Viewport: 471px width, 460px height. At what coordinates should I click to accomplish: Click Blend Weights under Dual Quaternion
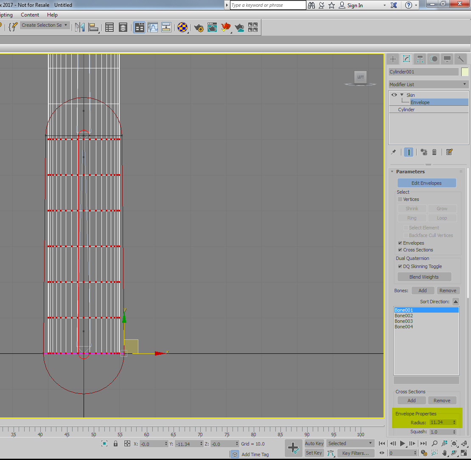[x=424, y=277]
